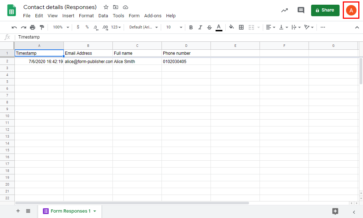Toggle bold formatting
Image resolution: width=363 pixels, height=218 pixels.
[x=191, y=27]
